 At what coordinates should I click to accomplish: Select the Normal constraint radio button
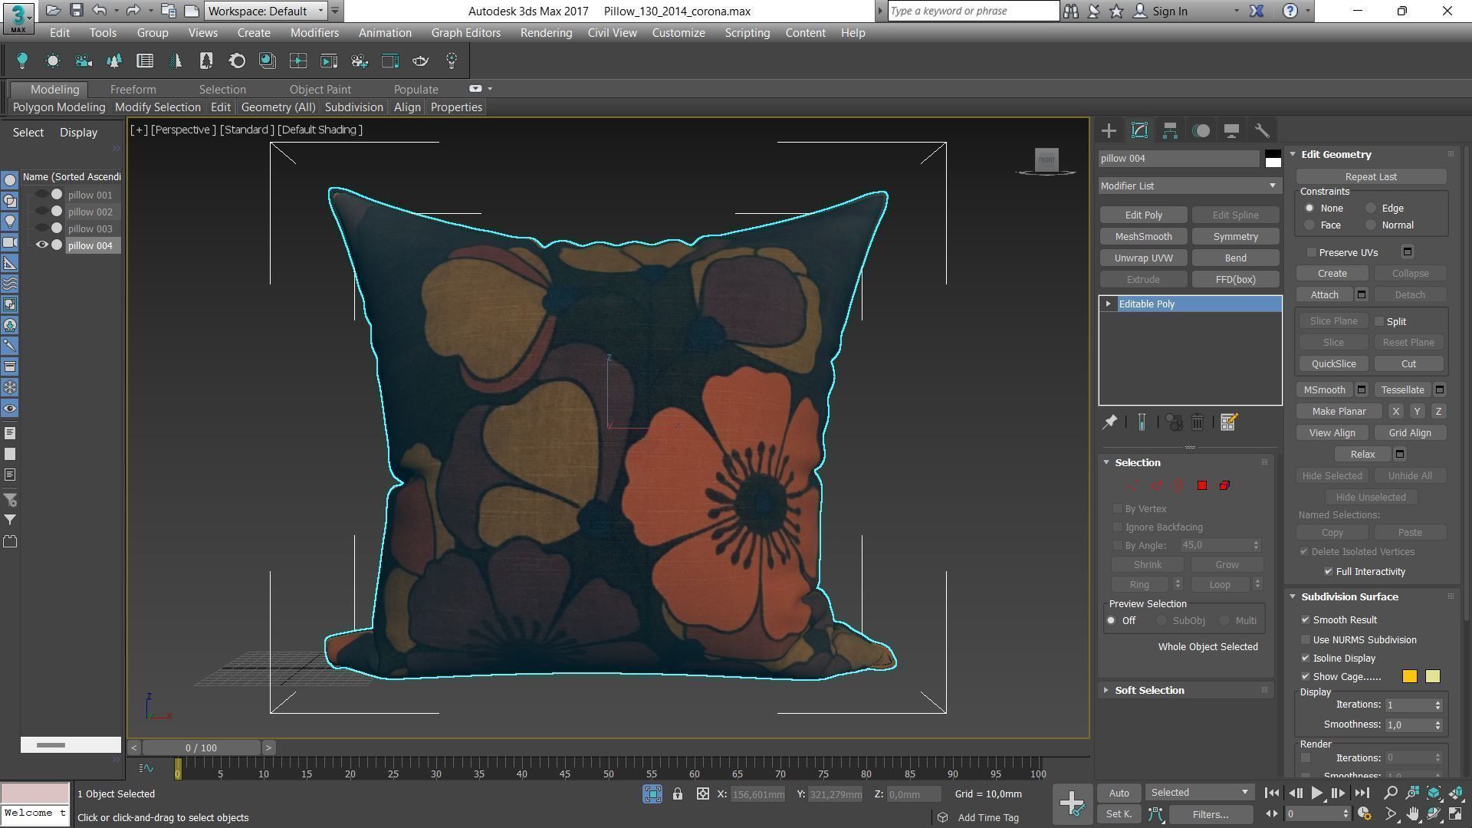point(1371,225)
